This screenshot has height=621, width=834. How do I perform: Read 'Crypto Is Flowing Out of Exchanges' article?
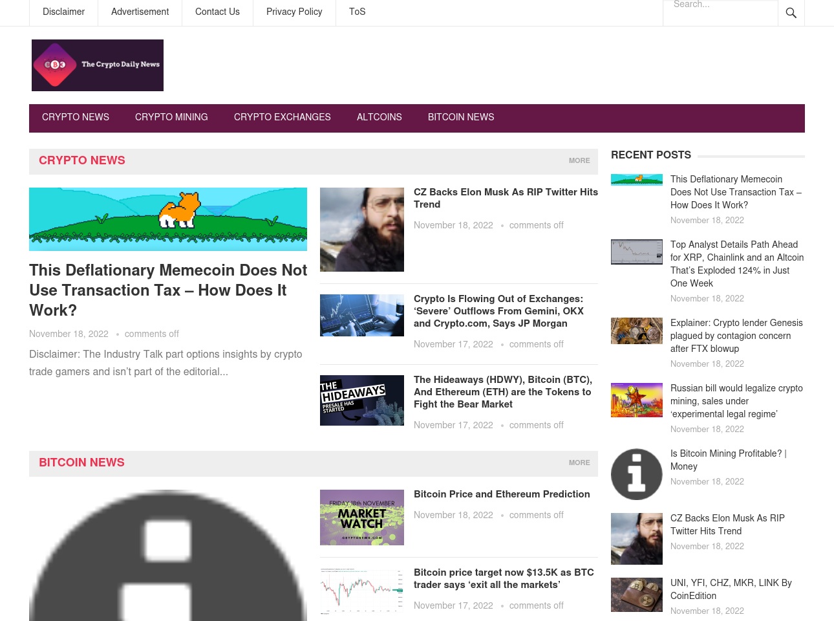coord(498,311)
